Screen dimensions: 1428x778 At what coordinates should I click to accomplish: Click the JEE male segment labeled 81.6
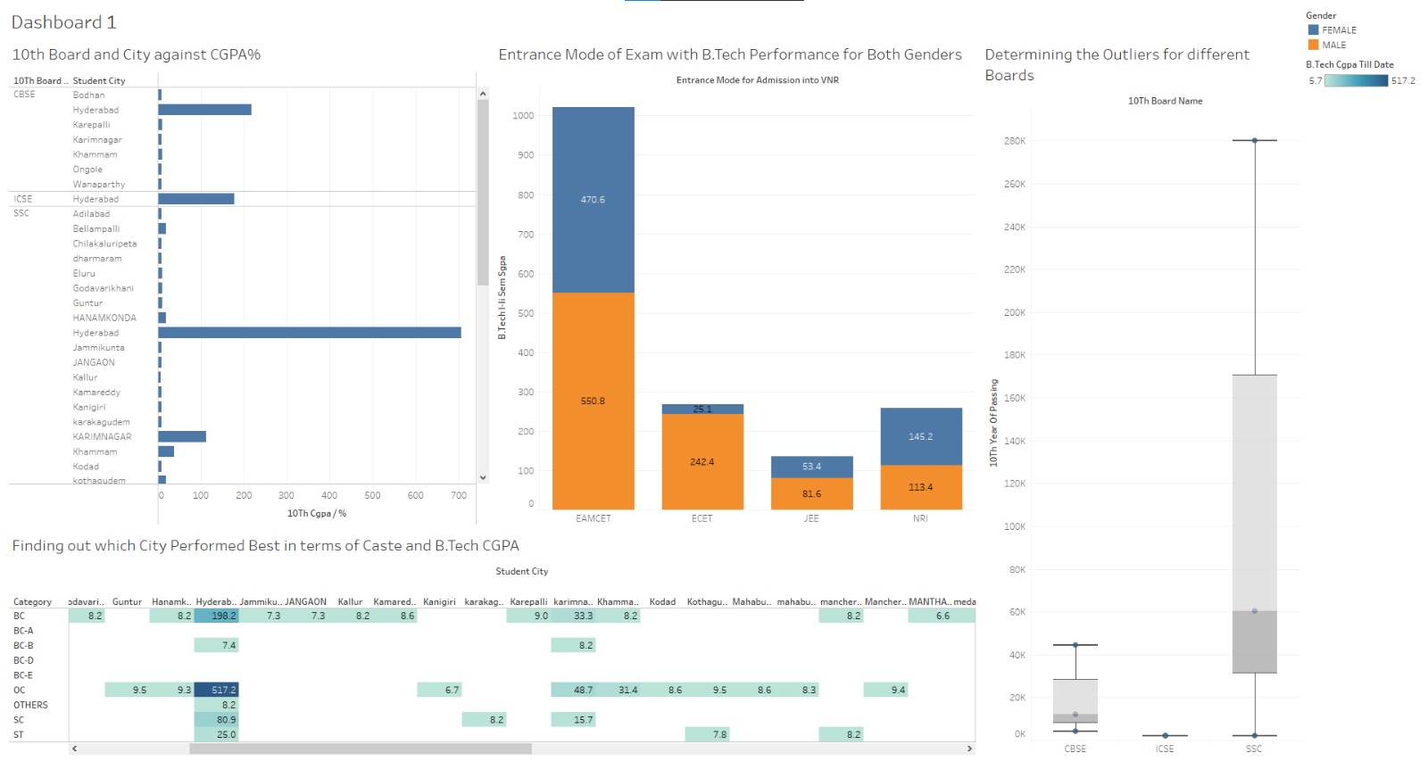[812, 493]
